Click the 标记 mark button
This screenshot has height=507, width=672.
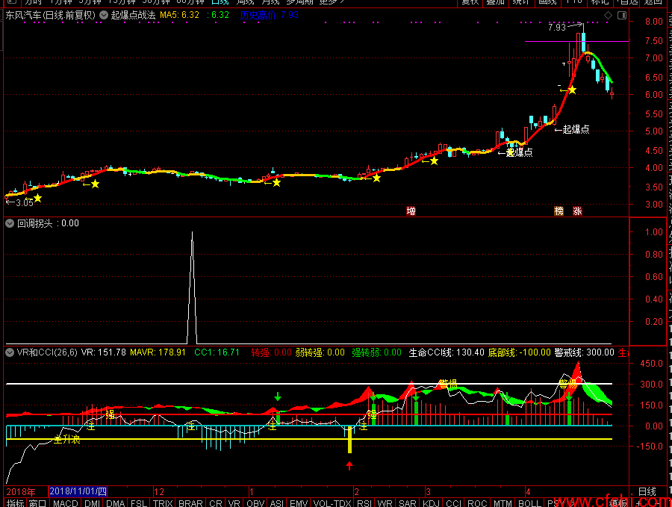pos(600,2)
